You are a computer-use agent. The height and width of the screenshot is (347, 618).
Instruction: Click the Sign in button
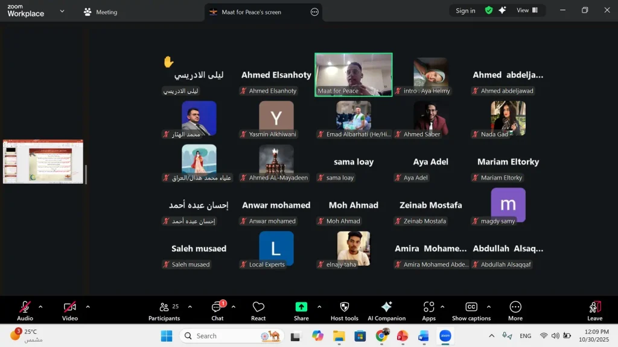click(465, 10)
